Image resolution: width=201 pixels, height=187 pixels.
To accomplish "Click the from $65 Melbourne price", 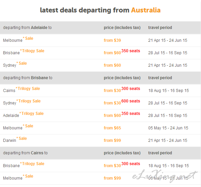I will click(x=112, y=128).
